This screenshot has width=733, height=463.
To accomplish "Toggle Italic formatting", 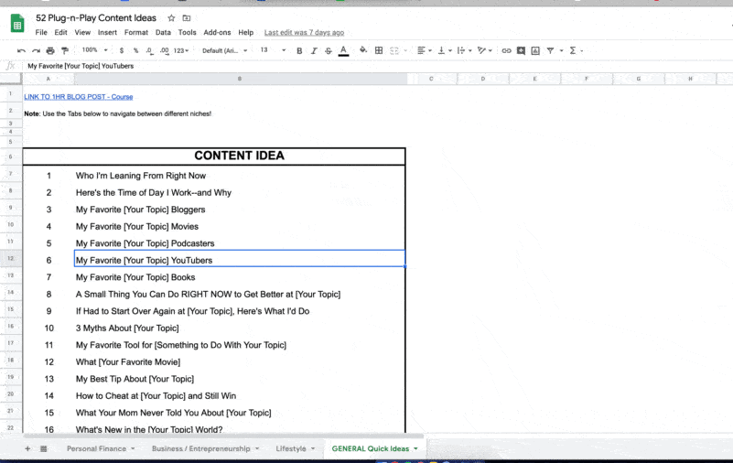I will [314, 50].
